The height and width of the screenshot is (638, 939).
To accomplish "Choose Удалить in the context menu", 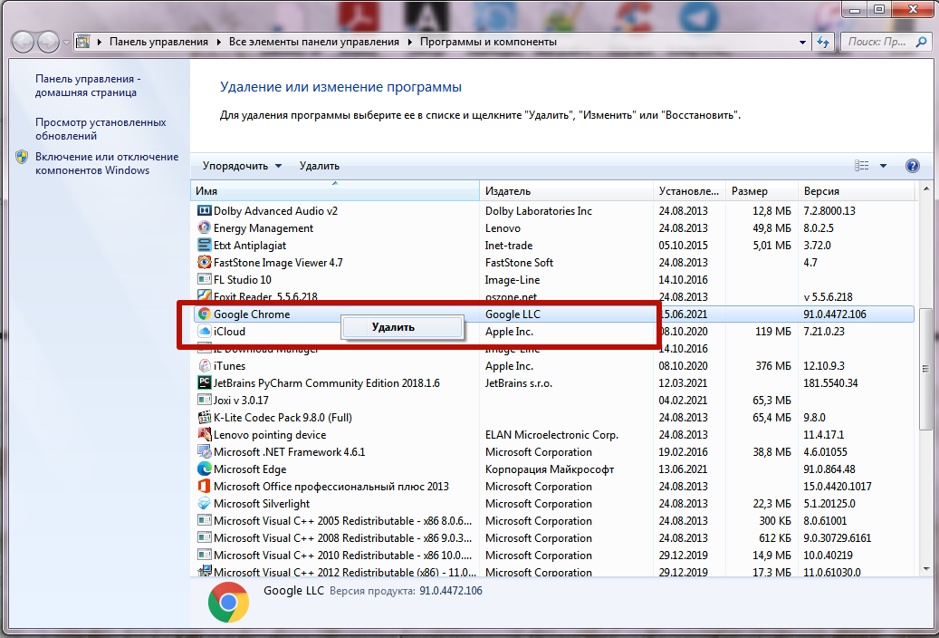I will pyautogui.click(x=393, y=327).
